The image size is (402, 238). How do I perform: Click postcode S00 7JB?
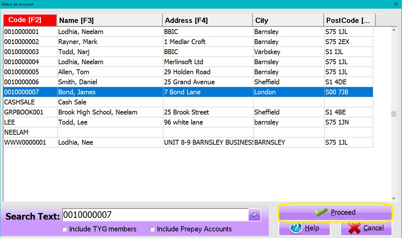pos(337,92)
